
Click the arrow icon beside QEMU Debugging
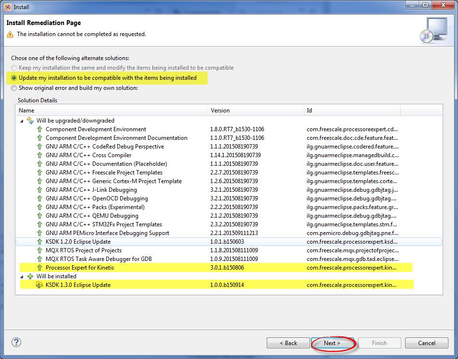pos(39,216)
